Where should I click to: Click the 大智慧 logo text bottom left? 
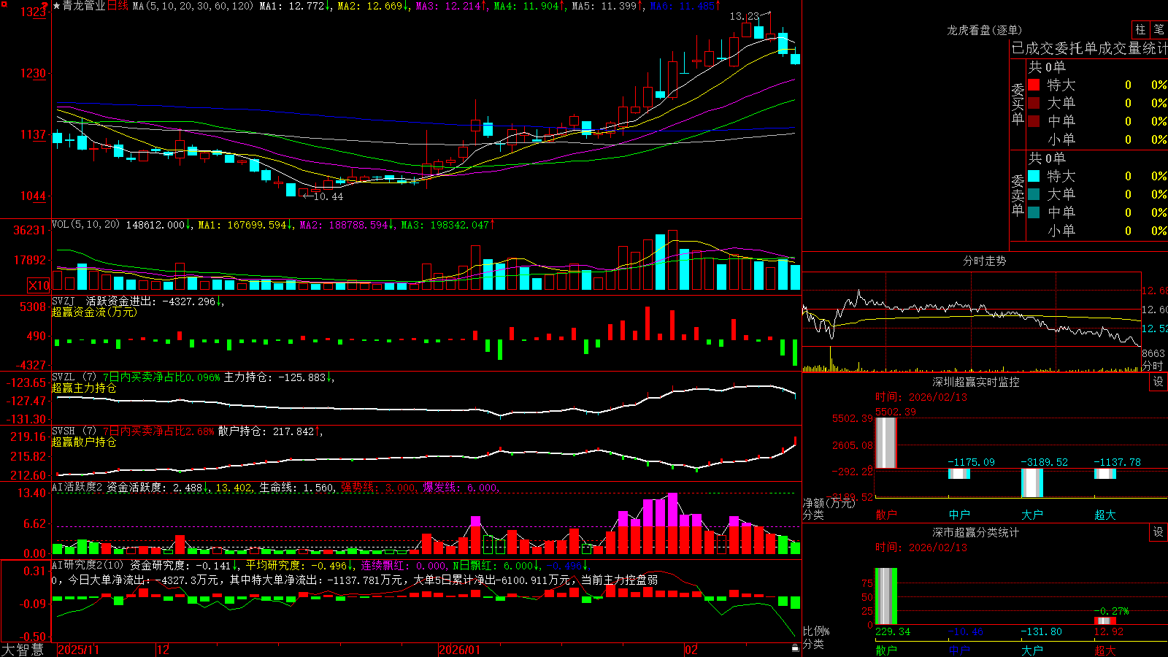pyautogui.click(x=23, y=649)
